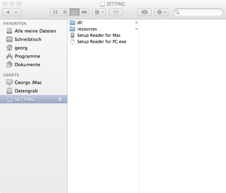Click the Alle meine Dateien icon
Viewport: 226px width, 193px height.
[9, 31]
